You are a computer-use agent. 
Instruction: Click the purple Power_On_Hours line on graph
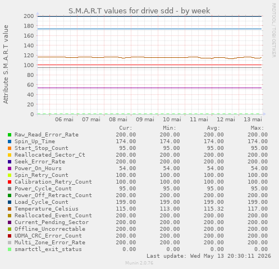[150, 88]
